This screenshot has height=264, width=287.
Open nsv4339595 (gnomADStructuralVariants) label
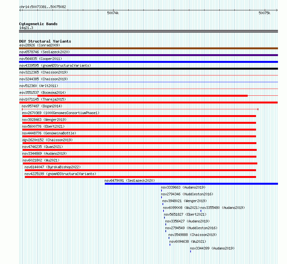point(55,65)
